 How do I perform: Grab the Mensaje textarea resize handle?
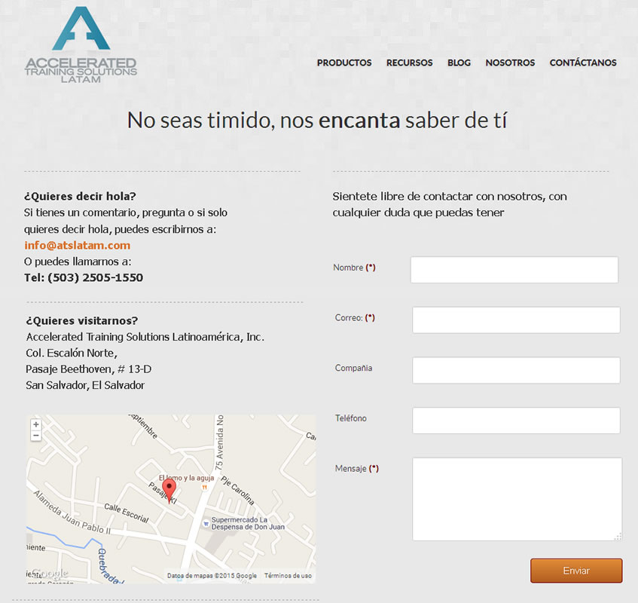(x=618, y=537)
